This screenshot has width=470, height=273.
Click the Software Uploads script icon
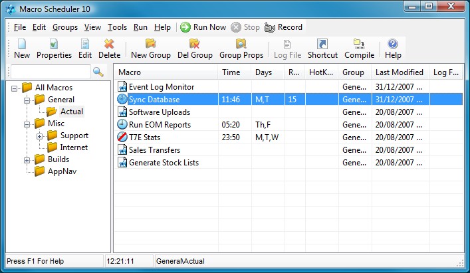(122, 112)
